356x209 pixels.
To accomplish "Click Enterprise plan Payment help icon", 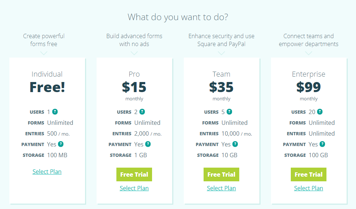I will (322, 144).
